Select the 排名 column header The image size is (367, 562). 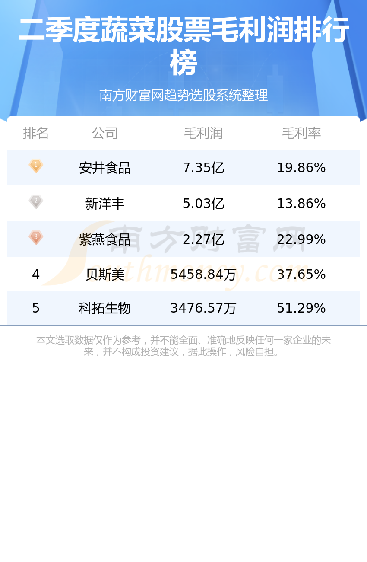[x=36, y=133]
